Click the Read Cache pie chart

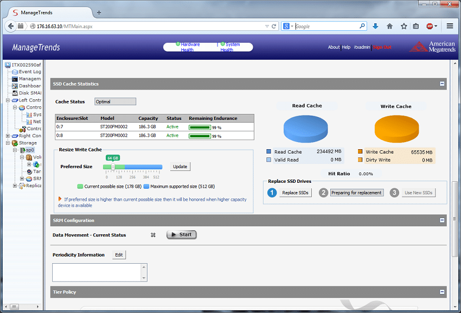[305, 129]
